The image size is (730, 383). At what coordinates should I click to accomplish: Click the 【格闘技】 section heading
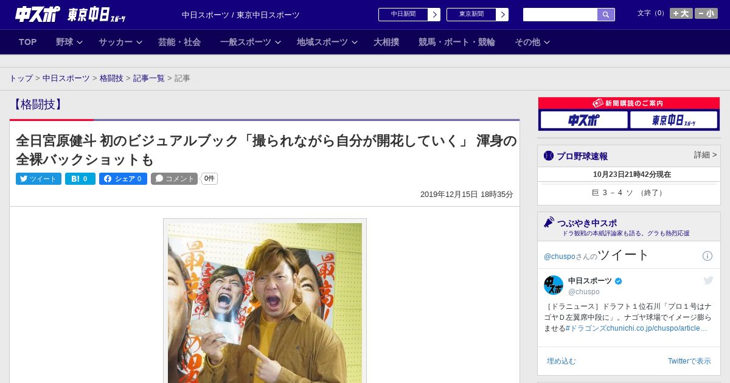tap(38, 105)
